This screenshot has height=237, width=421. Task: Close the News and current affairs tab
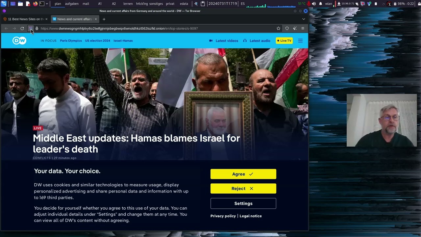pyautogui.click(x=96, y=19)
